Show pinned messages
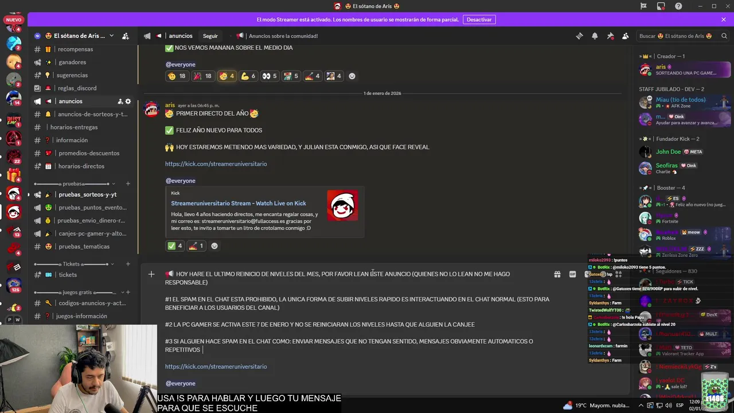Viewport: 734px width, 413px height. click(x=610, y=36)
